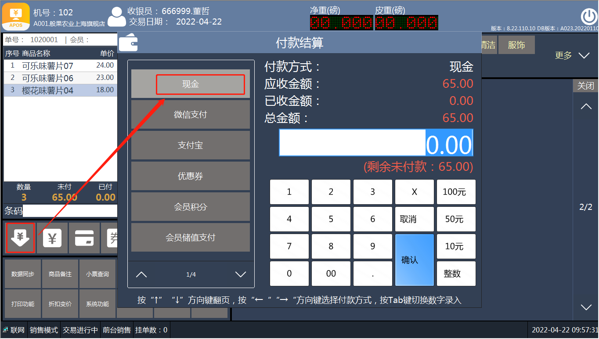Click keypad digit 5
The height and width of the screenshot is (339, 599).
click(x=331, y=219)
